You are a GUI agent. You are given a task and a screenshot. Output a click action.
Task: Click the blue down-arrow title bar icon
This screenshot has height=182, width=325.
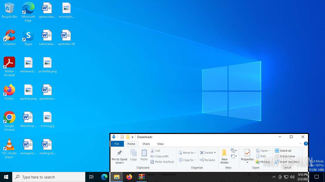pyautogui.click(x=114, y=137)
